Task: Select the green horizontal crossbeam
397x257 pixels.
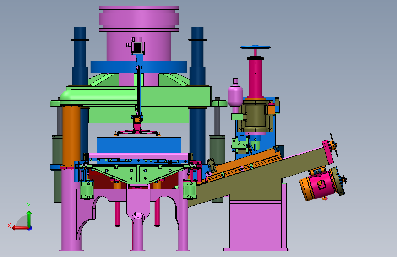Action: point(139,96)
